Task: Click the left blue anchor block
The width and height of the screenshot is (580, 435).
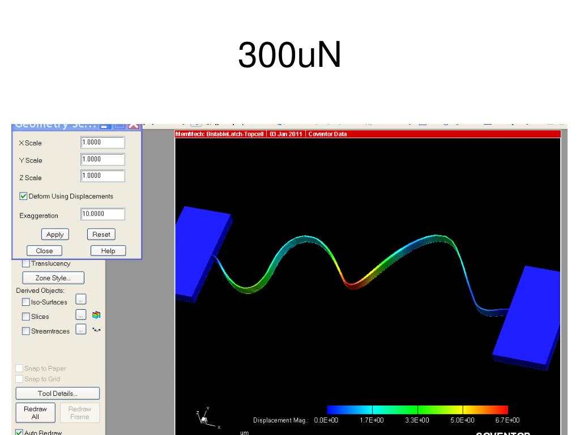Action: (x=202, y=254)
